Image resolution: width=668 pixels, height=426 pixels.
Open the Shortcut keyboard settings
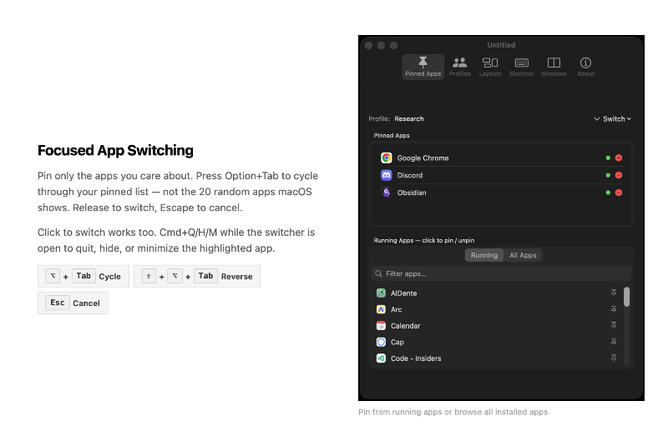point(521,67)
